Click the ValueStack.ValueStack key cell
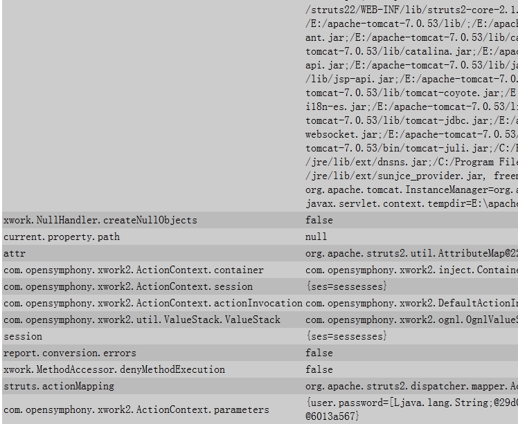This screenshot has height=424, width=518. click(x=142, y=320)
